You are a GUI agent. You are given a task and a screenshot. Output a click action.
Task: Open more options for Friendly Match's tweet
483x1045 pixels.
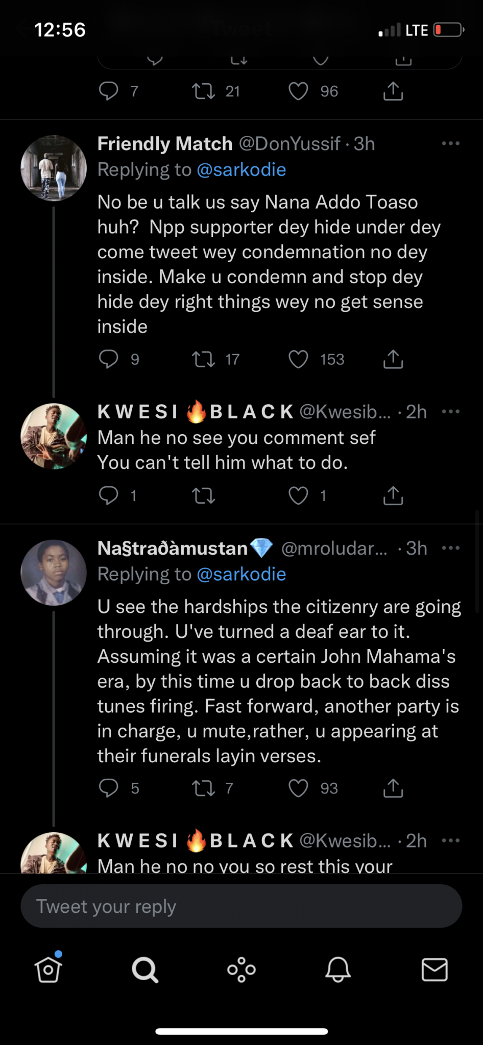(450, 143)
